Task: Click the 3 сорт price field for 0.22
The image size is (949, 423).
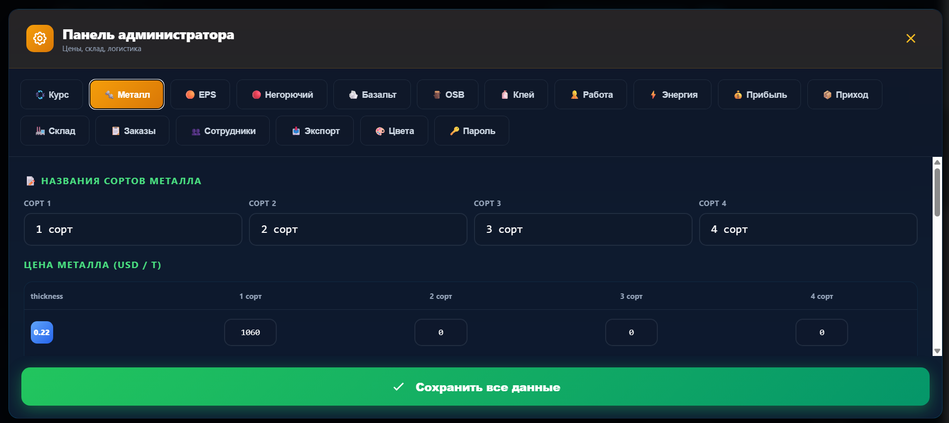Action: (632, 332)
